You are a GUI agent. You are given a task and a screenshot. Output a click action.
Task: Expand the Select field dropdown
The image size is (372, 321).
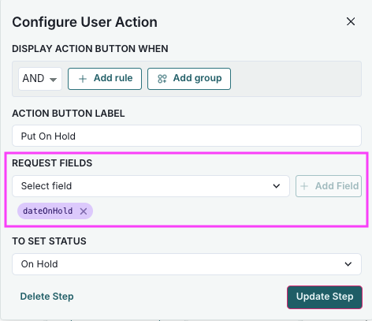coord(151,186)
